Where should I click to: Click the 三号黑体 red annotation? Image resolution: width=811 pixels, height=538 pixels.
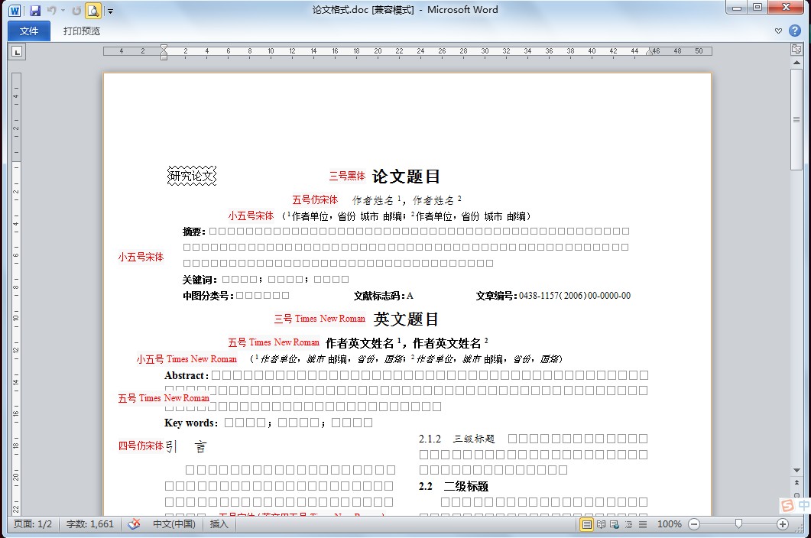347,176
